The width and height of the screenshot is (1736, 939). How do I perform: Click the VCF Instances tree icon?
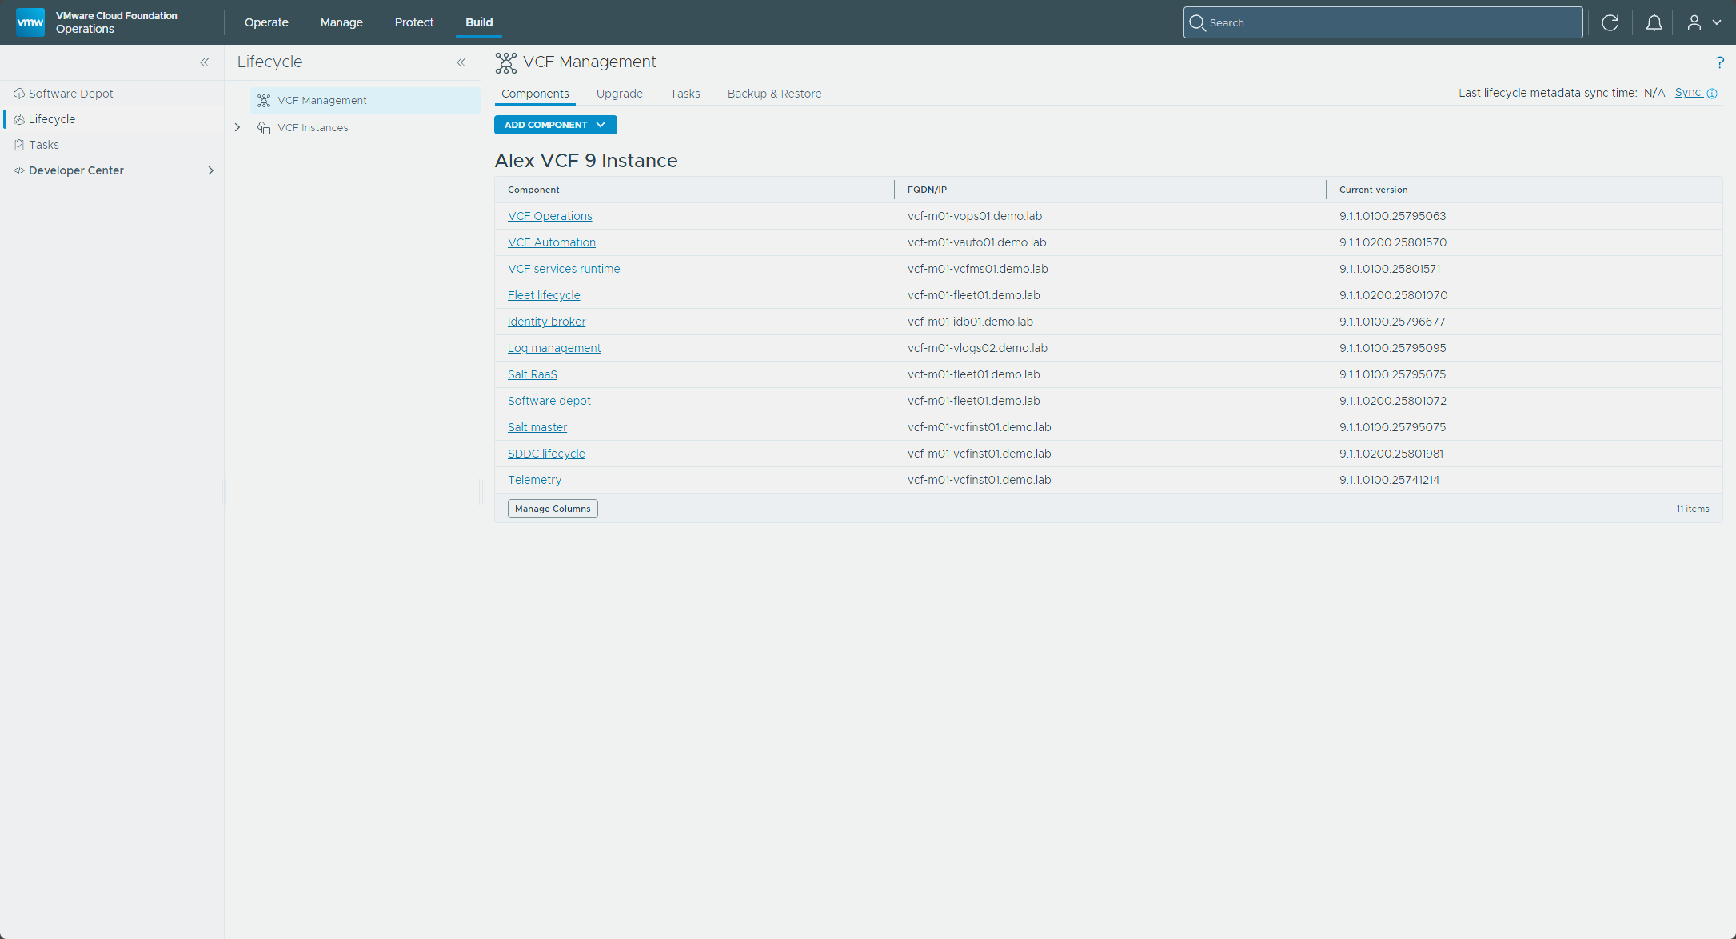(x=264, y=128)
